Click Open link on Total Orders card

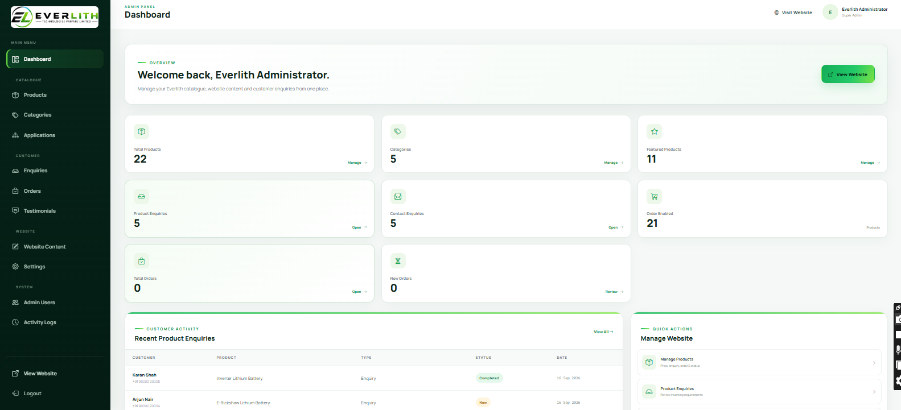[x=359, y=292]
